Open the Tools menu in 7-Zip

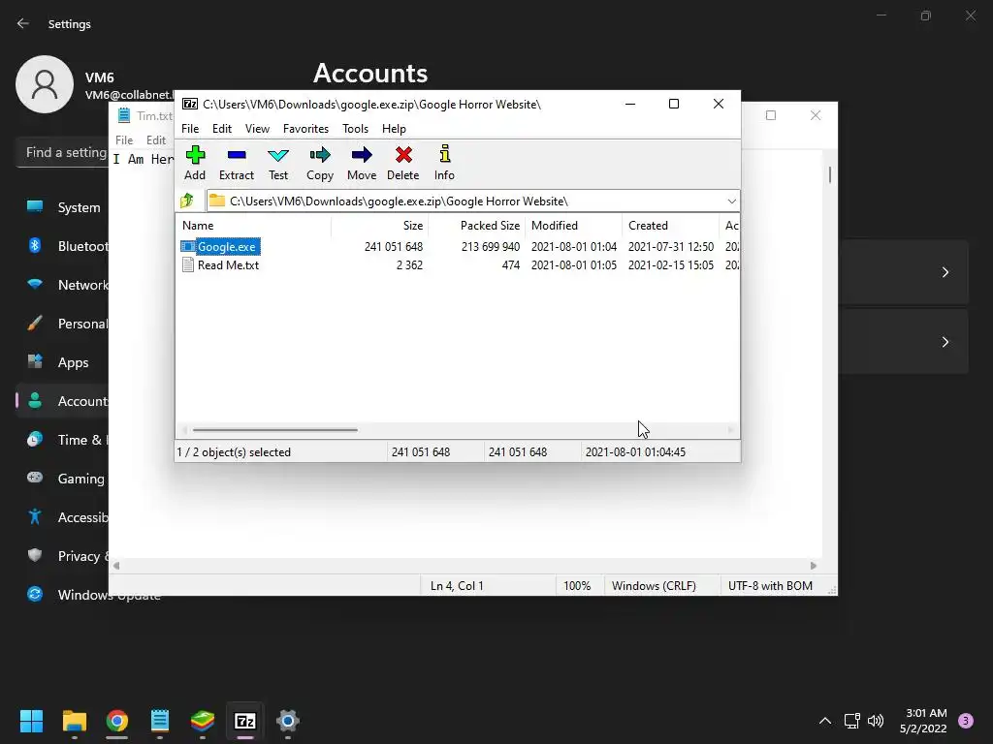[x=355, y=129]
